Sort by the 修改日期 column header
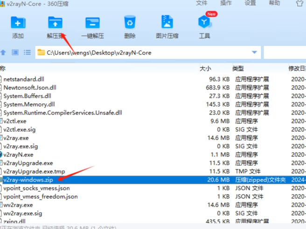 (297, 68)
